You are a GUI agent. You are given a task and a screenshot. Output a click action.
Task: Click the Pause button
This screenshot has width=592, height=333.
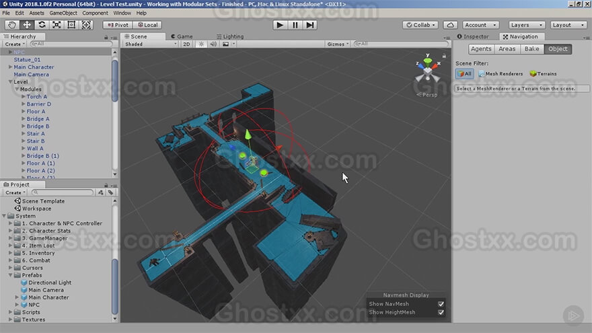(295, 25)
